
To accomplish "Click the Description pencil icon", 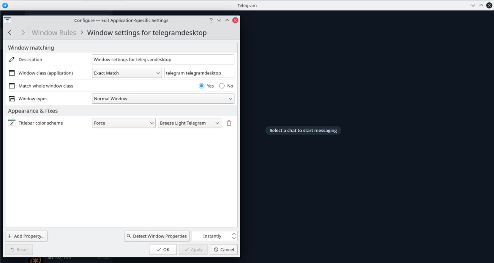I will 12,59.
